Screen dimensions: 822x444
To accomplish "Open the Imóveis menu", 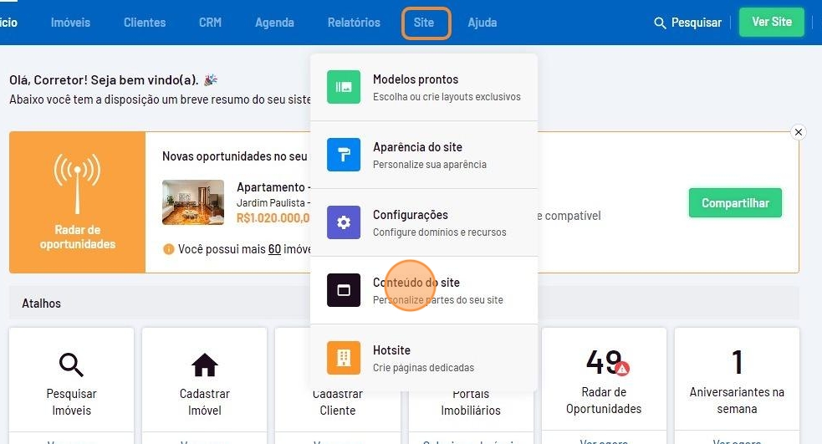I will tap(70, 23).
